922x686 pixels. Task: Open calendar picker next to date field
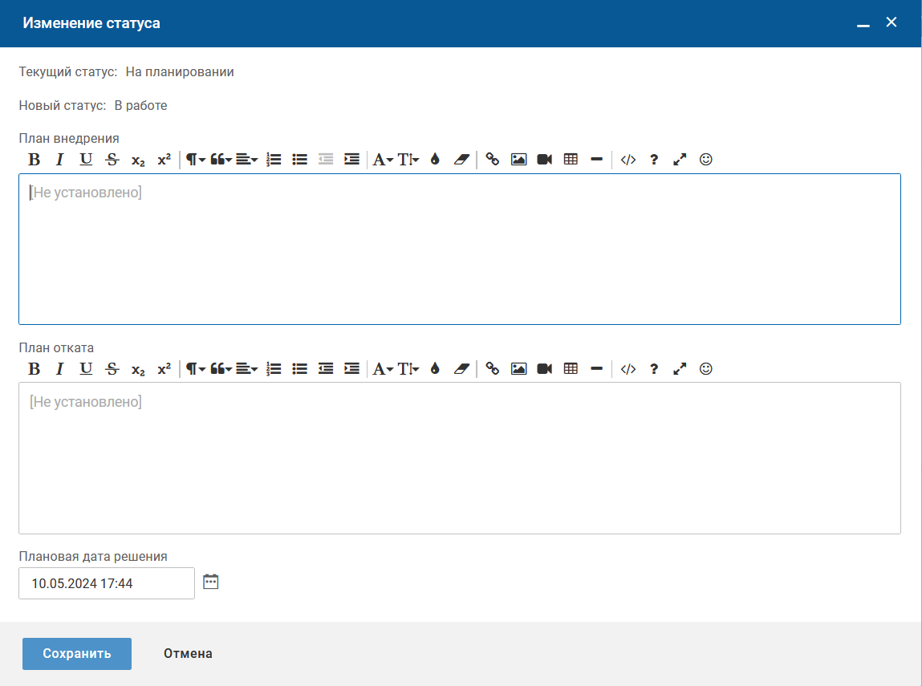211,582
